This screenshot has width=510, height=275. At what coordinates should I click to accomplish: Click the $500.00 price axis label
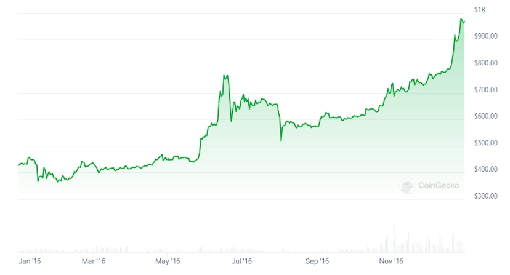(485, 143)
